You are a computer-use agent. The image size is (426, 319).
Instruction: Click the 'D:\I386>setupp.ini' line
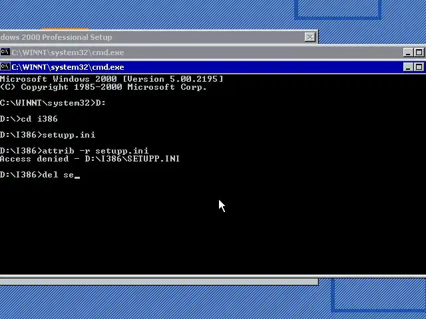[47, 135]
